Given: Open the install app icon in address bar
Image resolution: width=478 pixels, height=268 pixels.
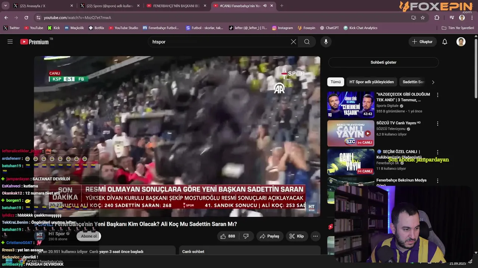Looking at the screenshot, I should (413, 17).
